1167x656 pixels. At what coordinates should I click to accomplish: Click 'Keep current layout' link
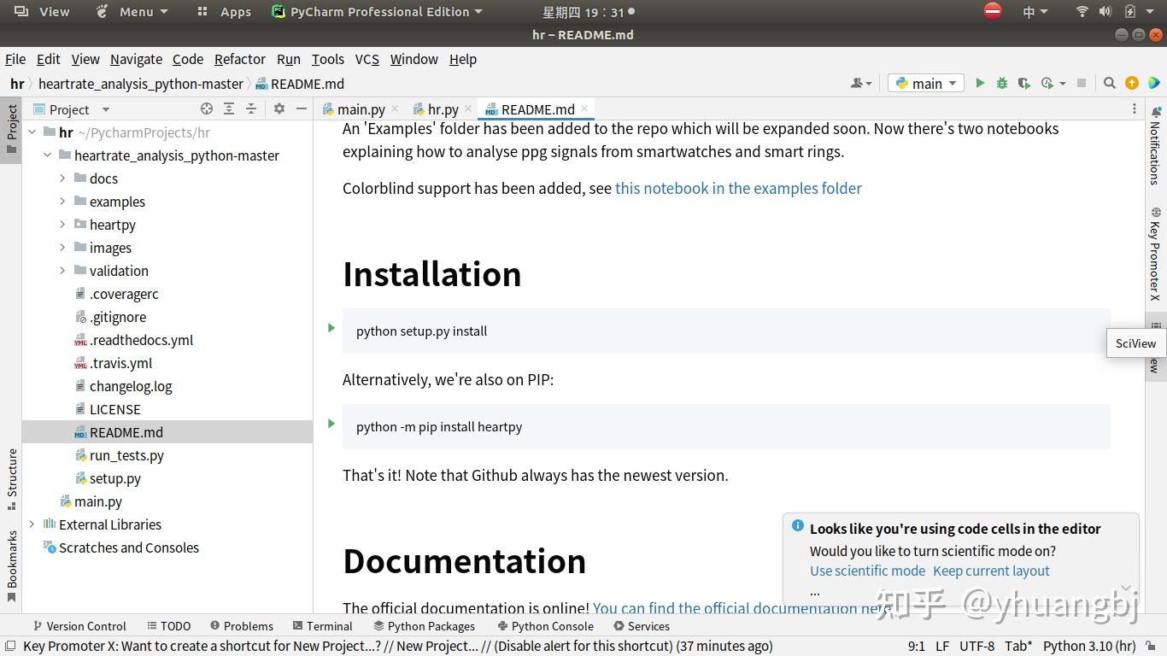point(991,571)
